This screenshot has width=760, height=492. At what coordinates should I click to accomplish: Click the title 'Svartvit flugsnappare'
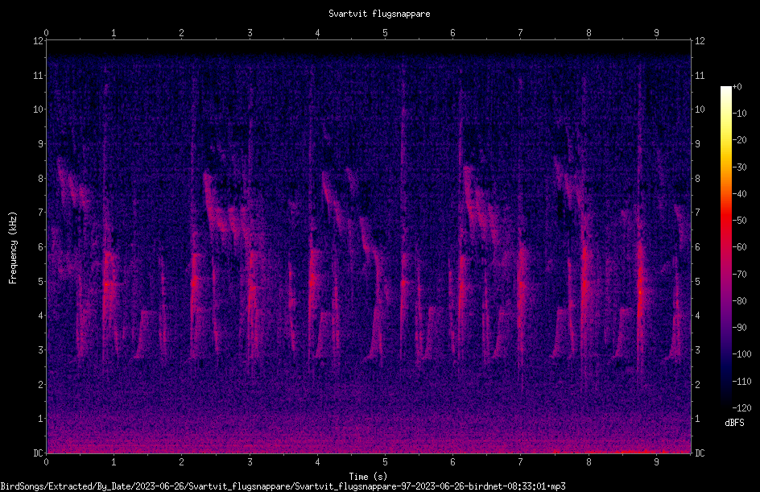pyautogui.click(x=379, y=14)
